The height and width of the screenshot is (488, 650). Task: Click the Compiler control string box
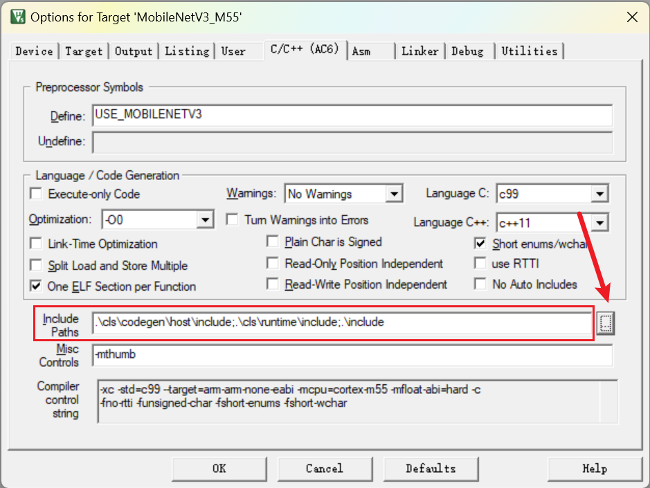[x=358, y=401]
